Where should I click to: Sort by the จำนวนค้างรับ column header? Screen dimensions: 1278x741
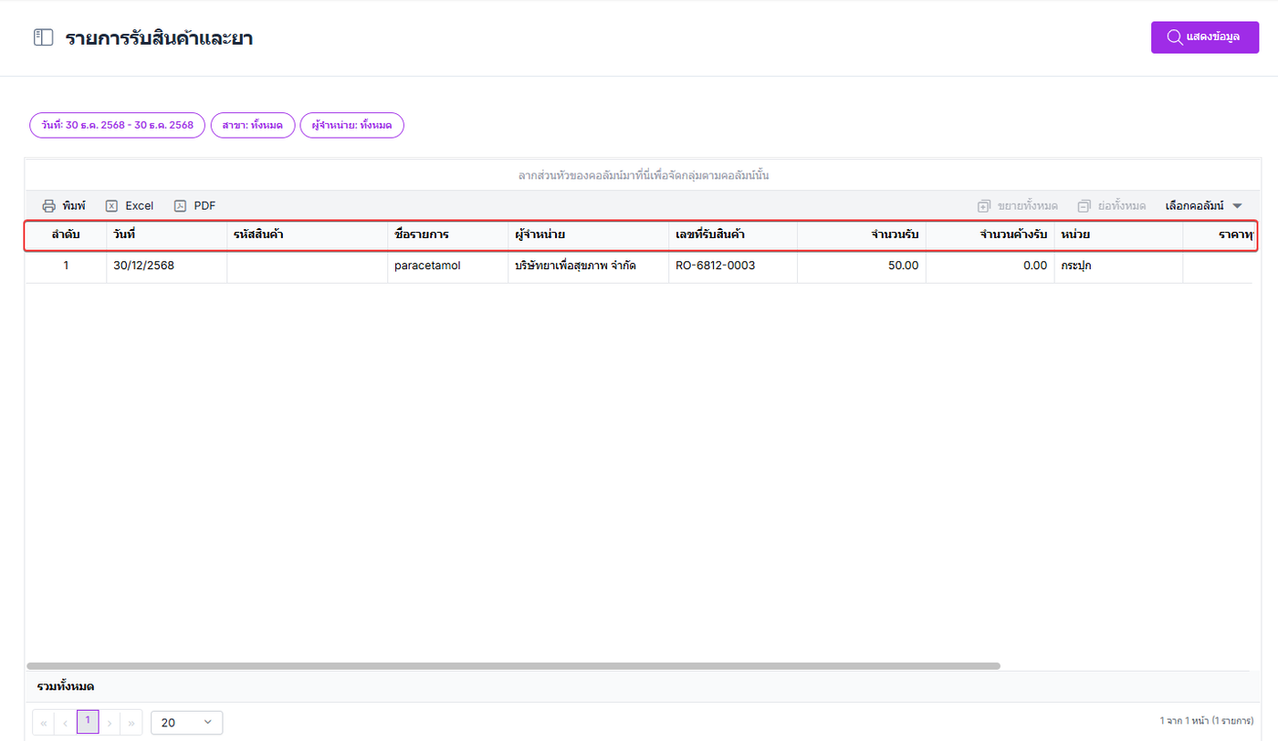click(990, 235)
